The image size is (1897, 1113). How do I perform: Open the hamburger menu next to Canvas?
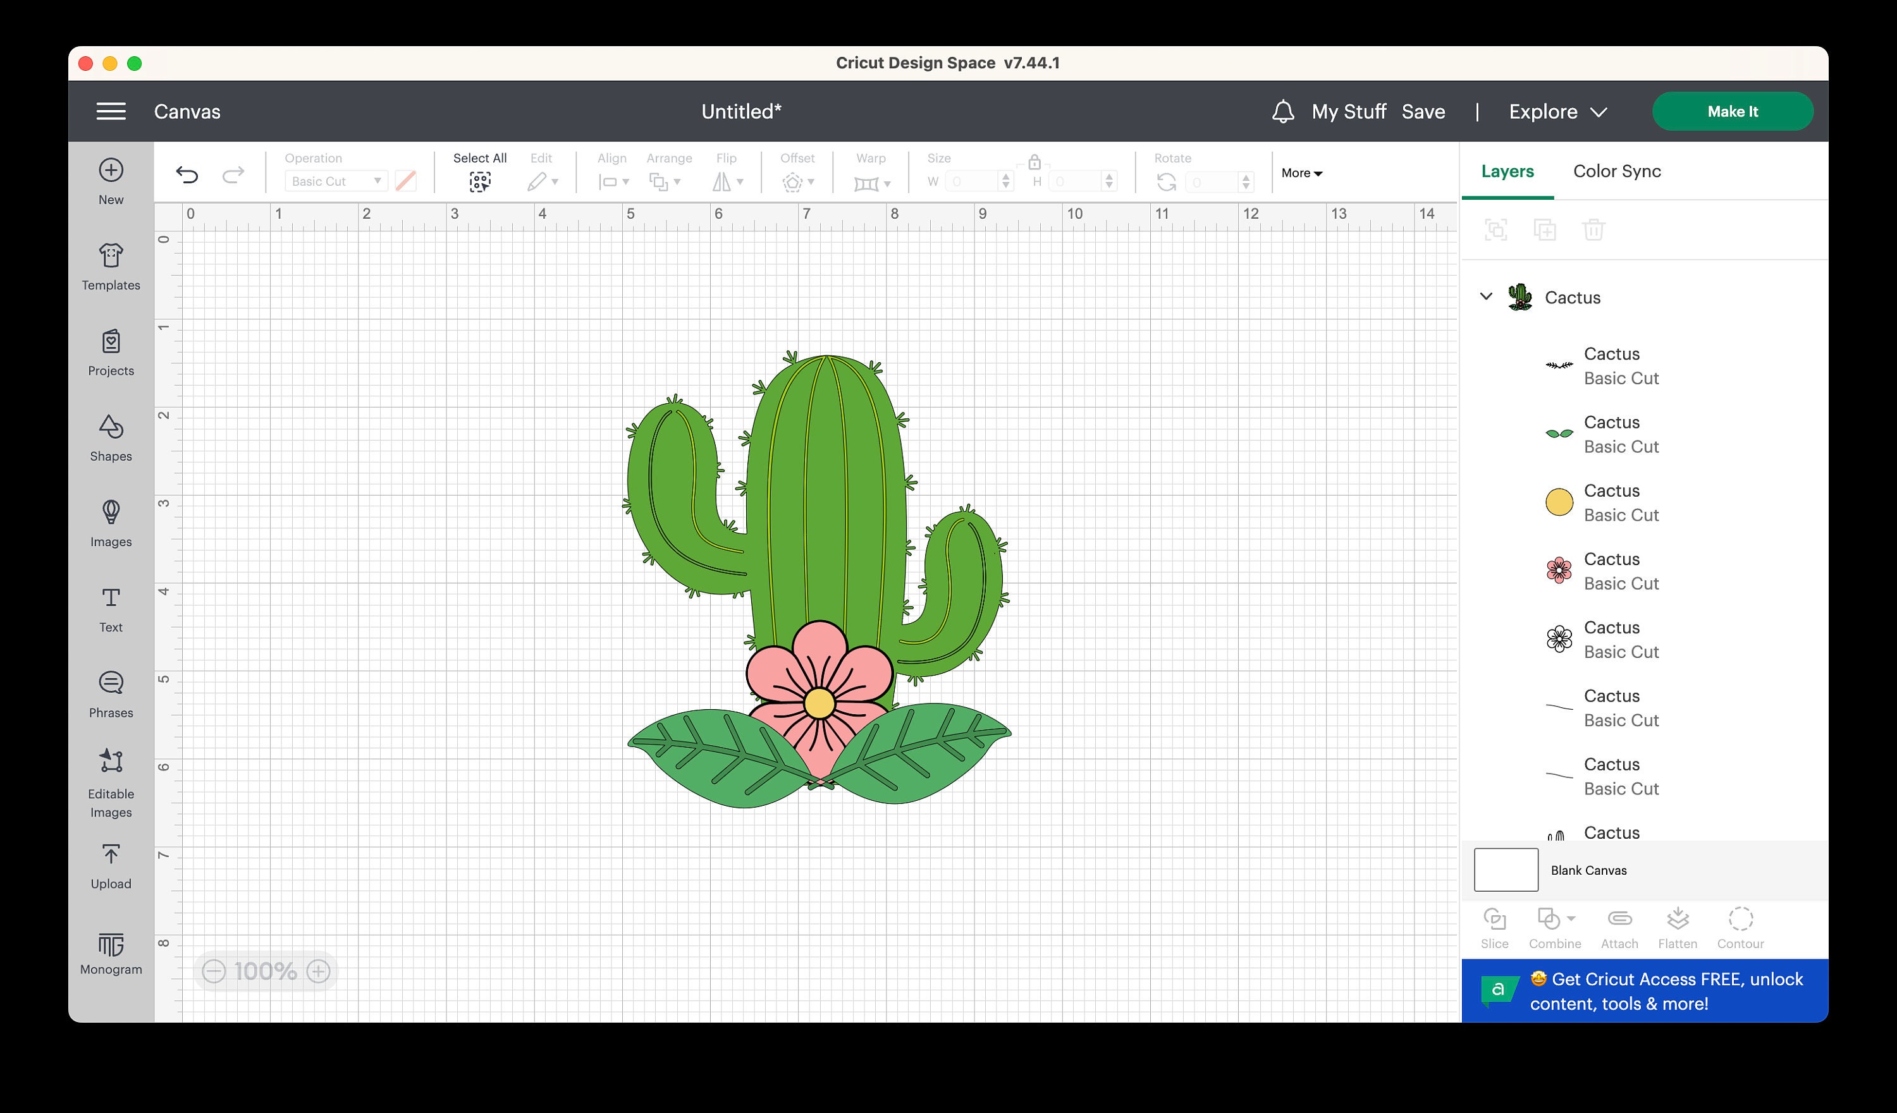tap(111, 111)
